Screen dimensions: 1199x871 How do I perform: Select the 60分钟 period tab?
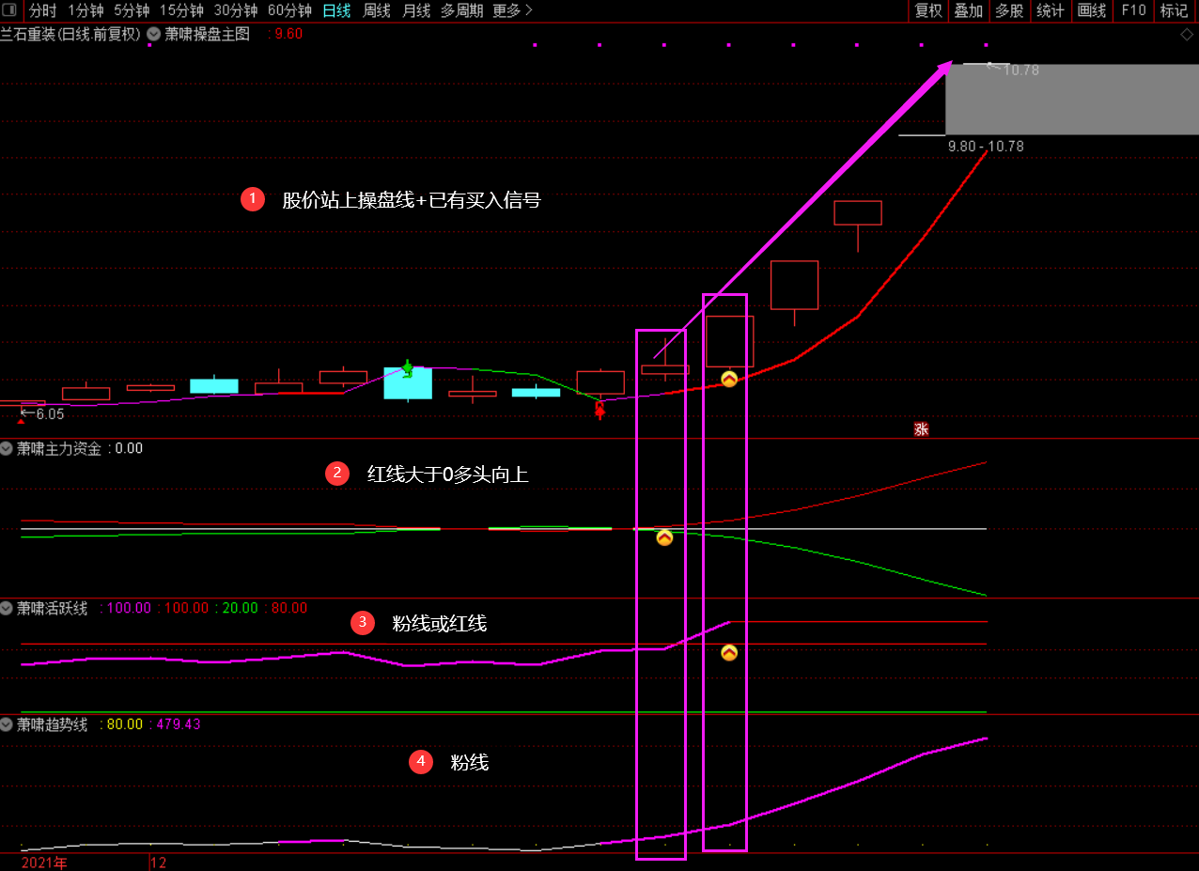(289, 10)
